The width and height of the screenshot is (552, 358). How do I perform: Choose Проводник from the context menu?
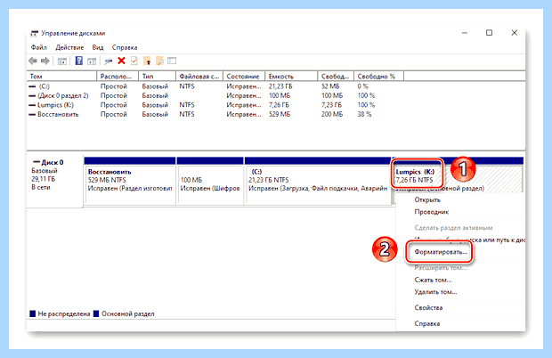click(x=432, y=212)
